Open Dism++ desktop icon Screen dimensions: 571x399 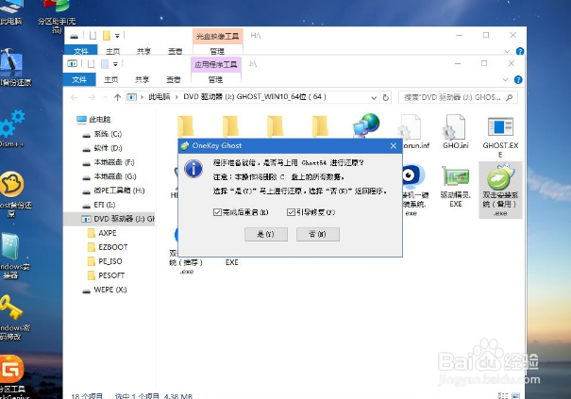12,127
